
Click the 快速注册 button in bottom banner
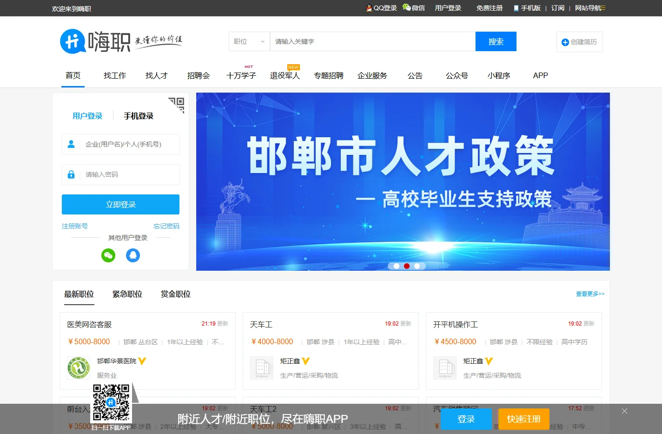524,419
